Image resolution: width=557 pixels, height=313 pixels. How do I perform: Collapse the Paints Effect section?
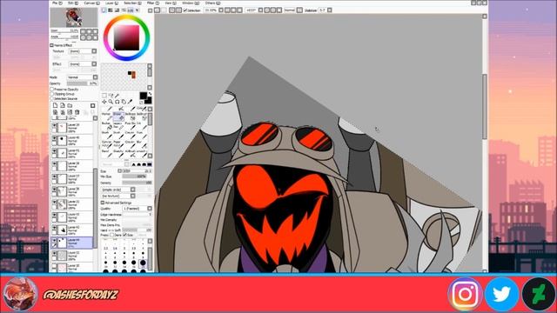point(52,45)
